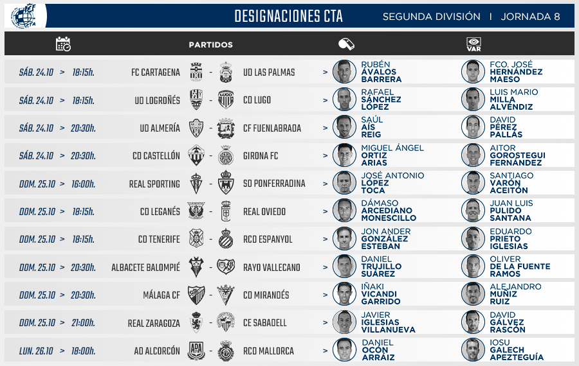Click the LUN. 26.10 date entry
The width and height of the screenshot is (579, 366).
coord(36,351)
